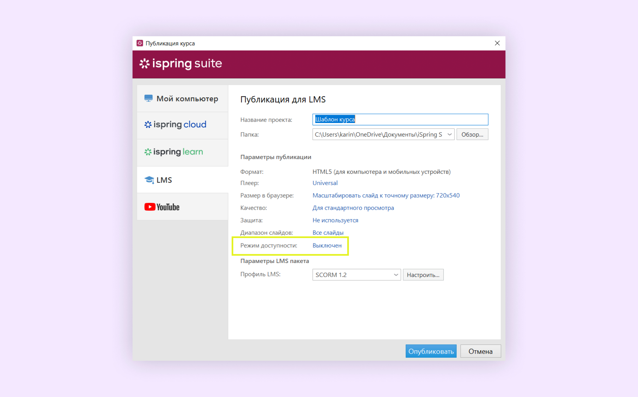Image resolution: width=638 pixels, height=397 pixels.
Task: Click the Опубликовать publish button
Action: tap(431, 351)
